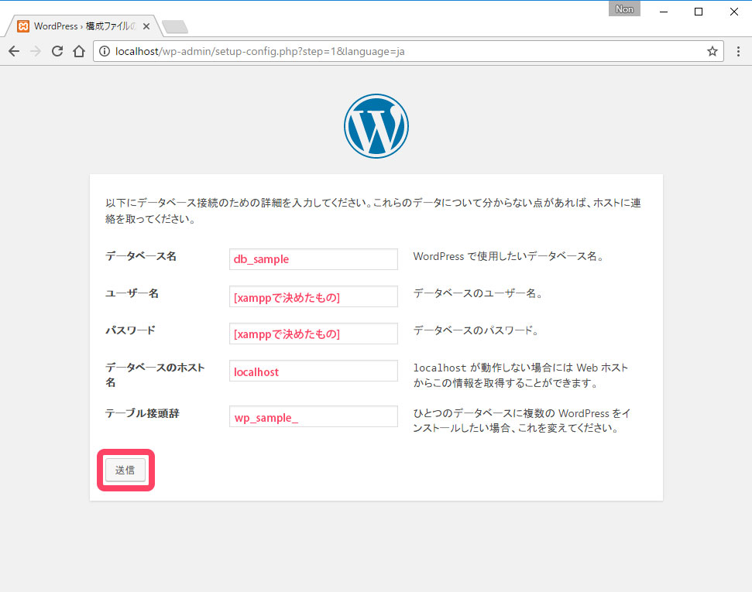Go to the home page icon
Image resolution: width=752 pixels, height=592 pixels.
[79, 51]
